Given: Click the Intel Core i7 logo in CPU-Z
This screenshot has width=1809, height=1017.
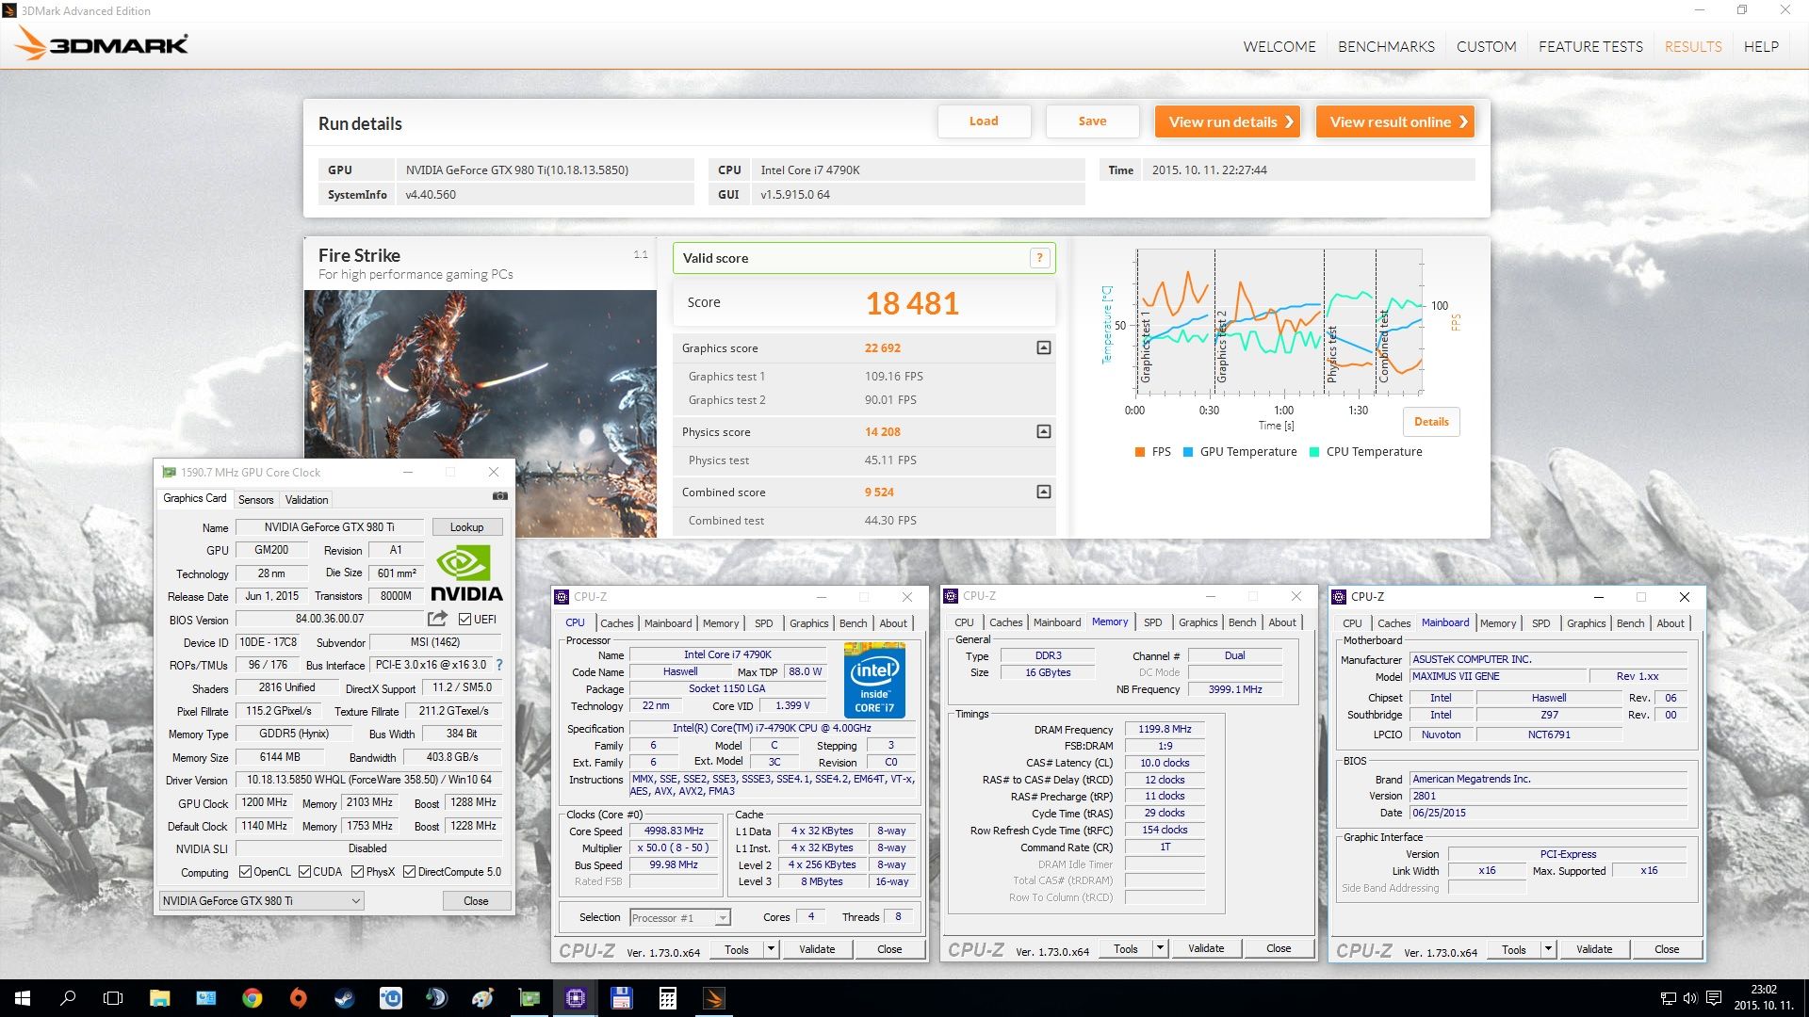Looking at the screenshot, I should [x=874, y=680].
